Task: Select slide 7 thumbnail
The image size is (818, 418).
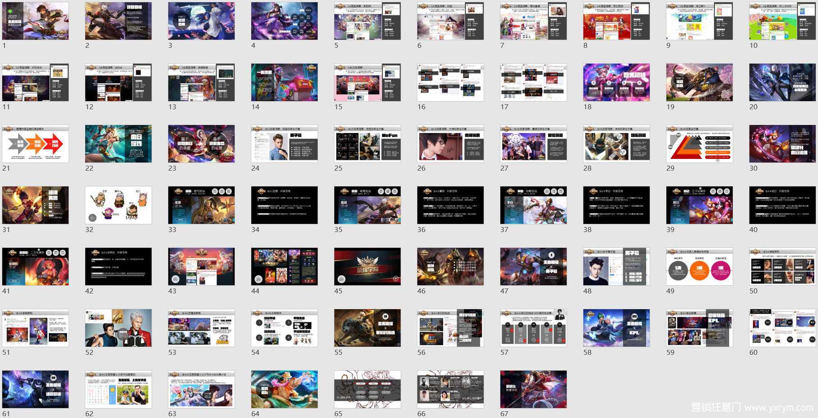Action: tap(533, 21)
